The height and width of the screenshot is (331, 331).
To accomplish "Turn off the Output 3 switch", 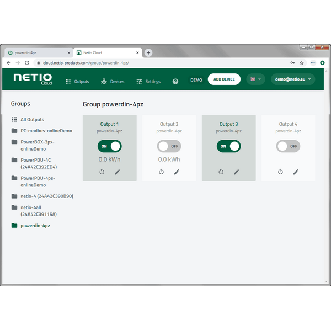I will tap(229, 146).
